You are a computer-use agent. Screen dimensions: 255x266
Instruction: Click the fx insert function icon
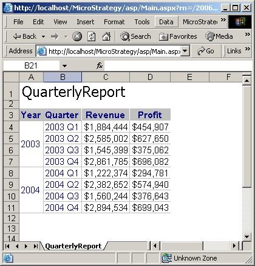pos(100,65)
